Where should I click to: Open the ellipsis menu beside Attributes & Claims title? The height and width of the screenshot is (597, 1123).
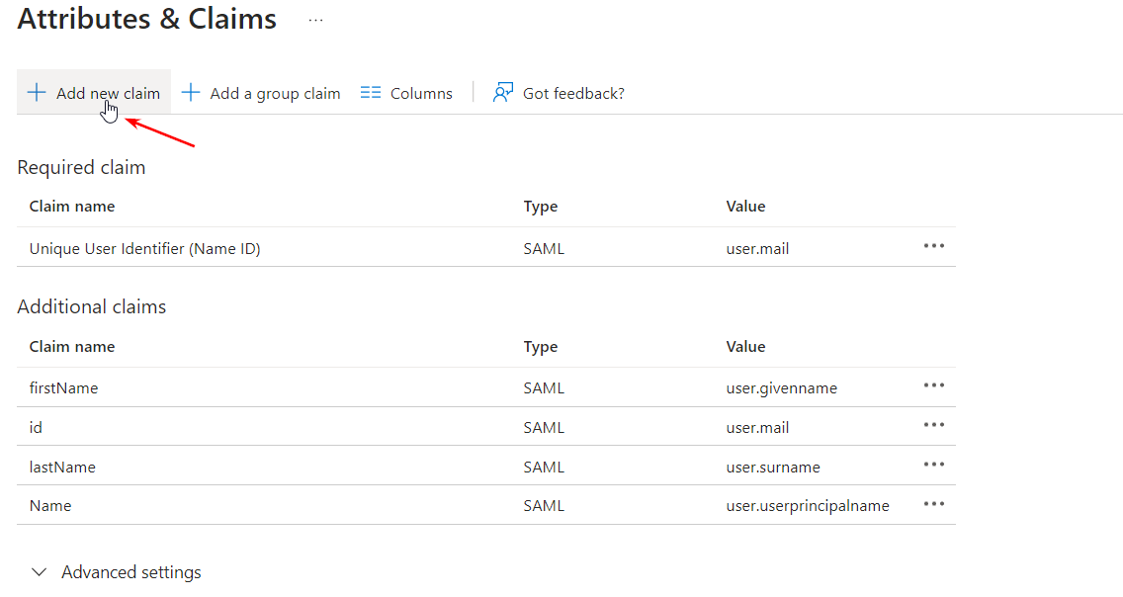(x=316, y=21)
